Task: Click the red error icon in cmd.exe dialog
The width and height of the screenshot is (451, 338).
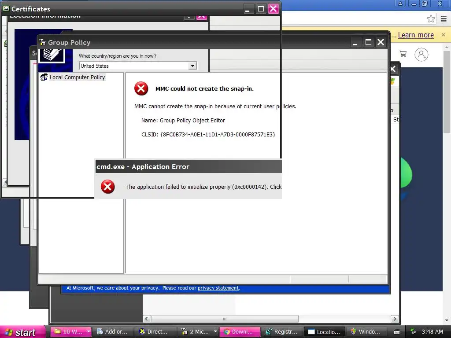Action: (108, 187)
